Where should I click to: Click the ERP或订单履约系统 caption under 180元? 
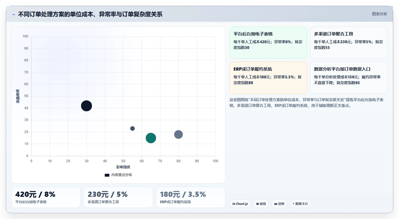click(x=175, y=202)
